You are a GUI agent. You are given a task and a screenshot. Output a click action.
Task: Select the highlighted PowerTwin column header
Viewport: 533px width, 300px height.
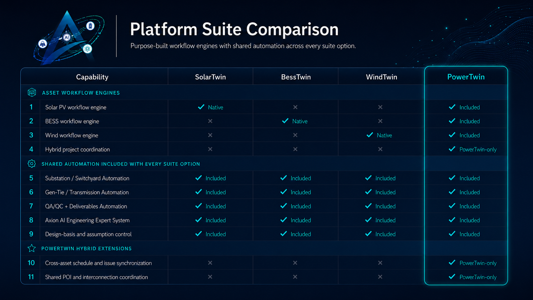466,77
